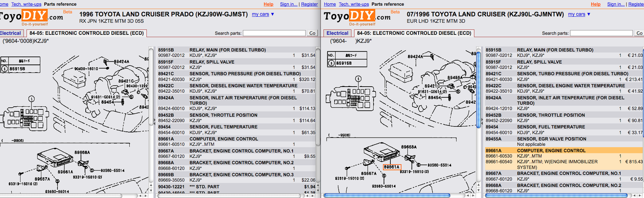Click part 89424-12010 in EUR LHD window
Image resolution: width=644 pixels, height=198 pixels.
click(499, 109)
